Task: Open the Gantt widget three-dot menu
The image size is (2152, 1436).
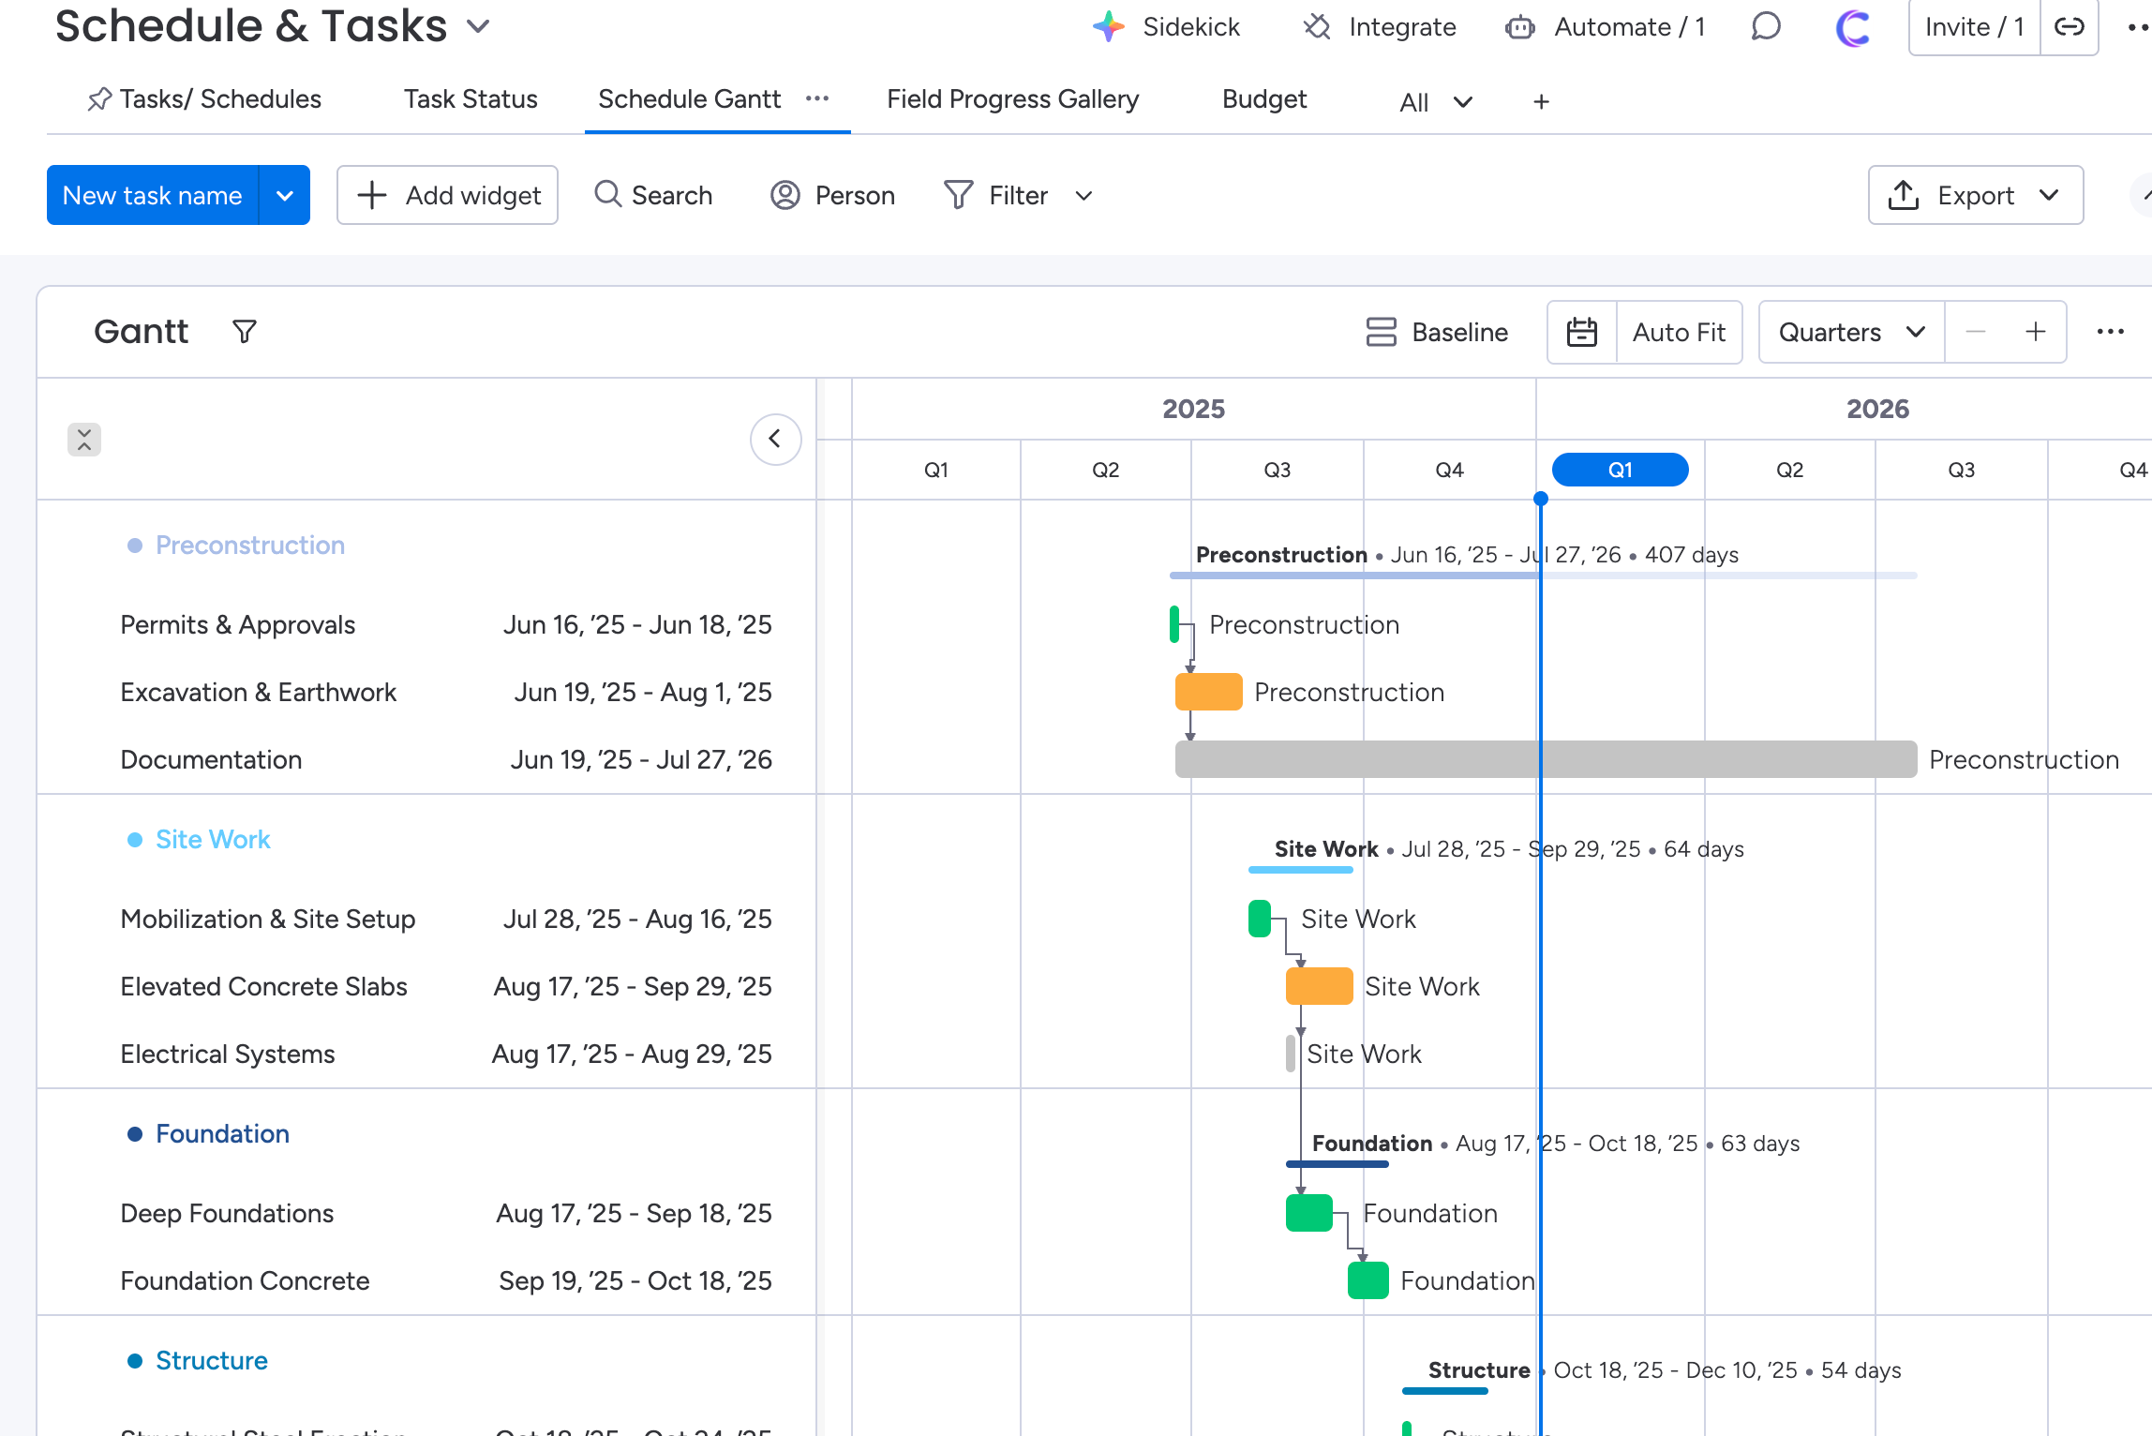Action: click(x=2110, y=332)
